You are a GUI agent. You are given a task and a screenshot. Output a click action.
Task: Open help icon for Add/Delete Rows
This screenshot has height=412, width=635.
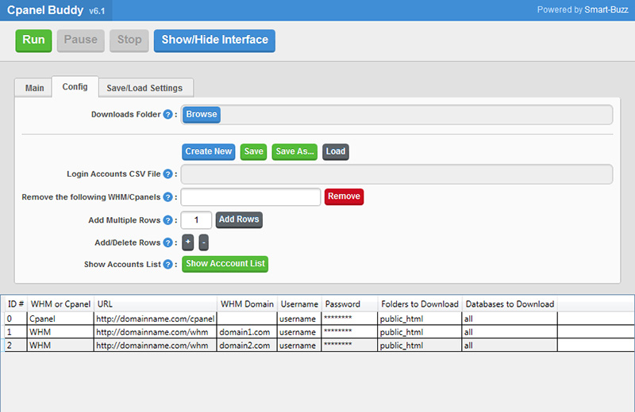(167, 242)
